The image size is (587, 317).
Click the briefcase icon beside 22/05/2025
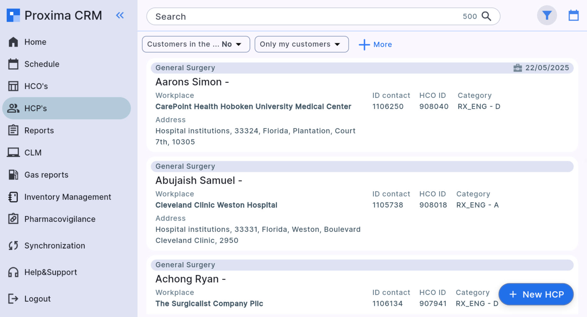click(x=517, y=68)
